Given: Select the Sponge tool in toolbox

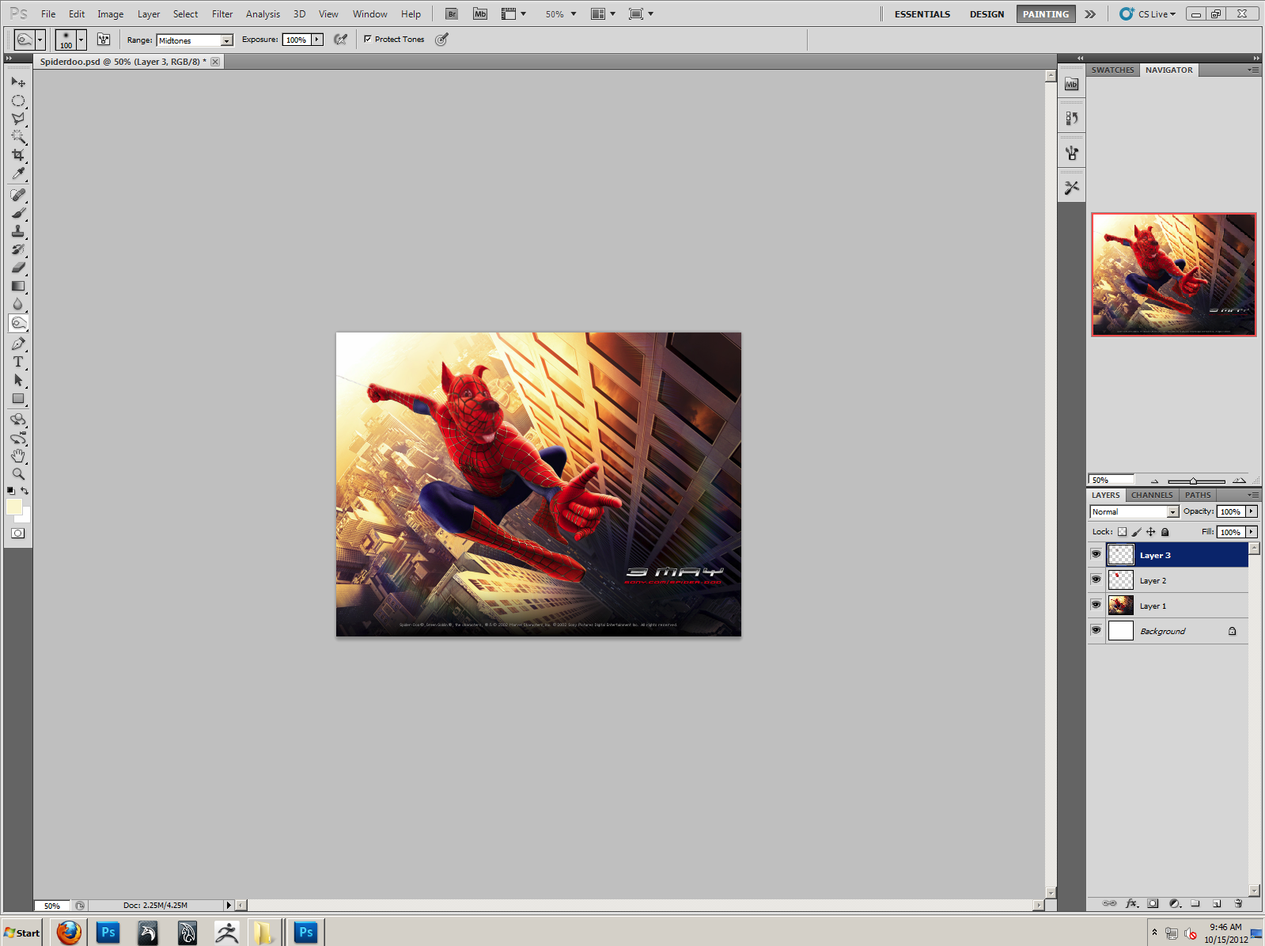Looking at the screenshot, I should [x=18, y=323].
